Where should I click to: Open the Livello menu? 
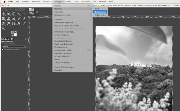pyautogui.click(x=68, y=1)
